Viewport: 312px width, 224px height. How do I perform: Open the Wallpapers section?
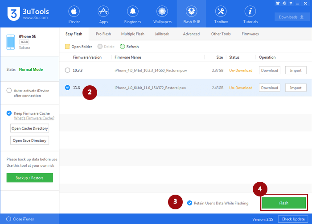click(162, 14)
